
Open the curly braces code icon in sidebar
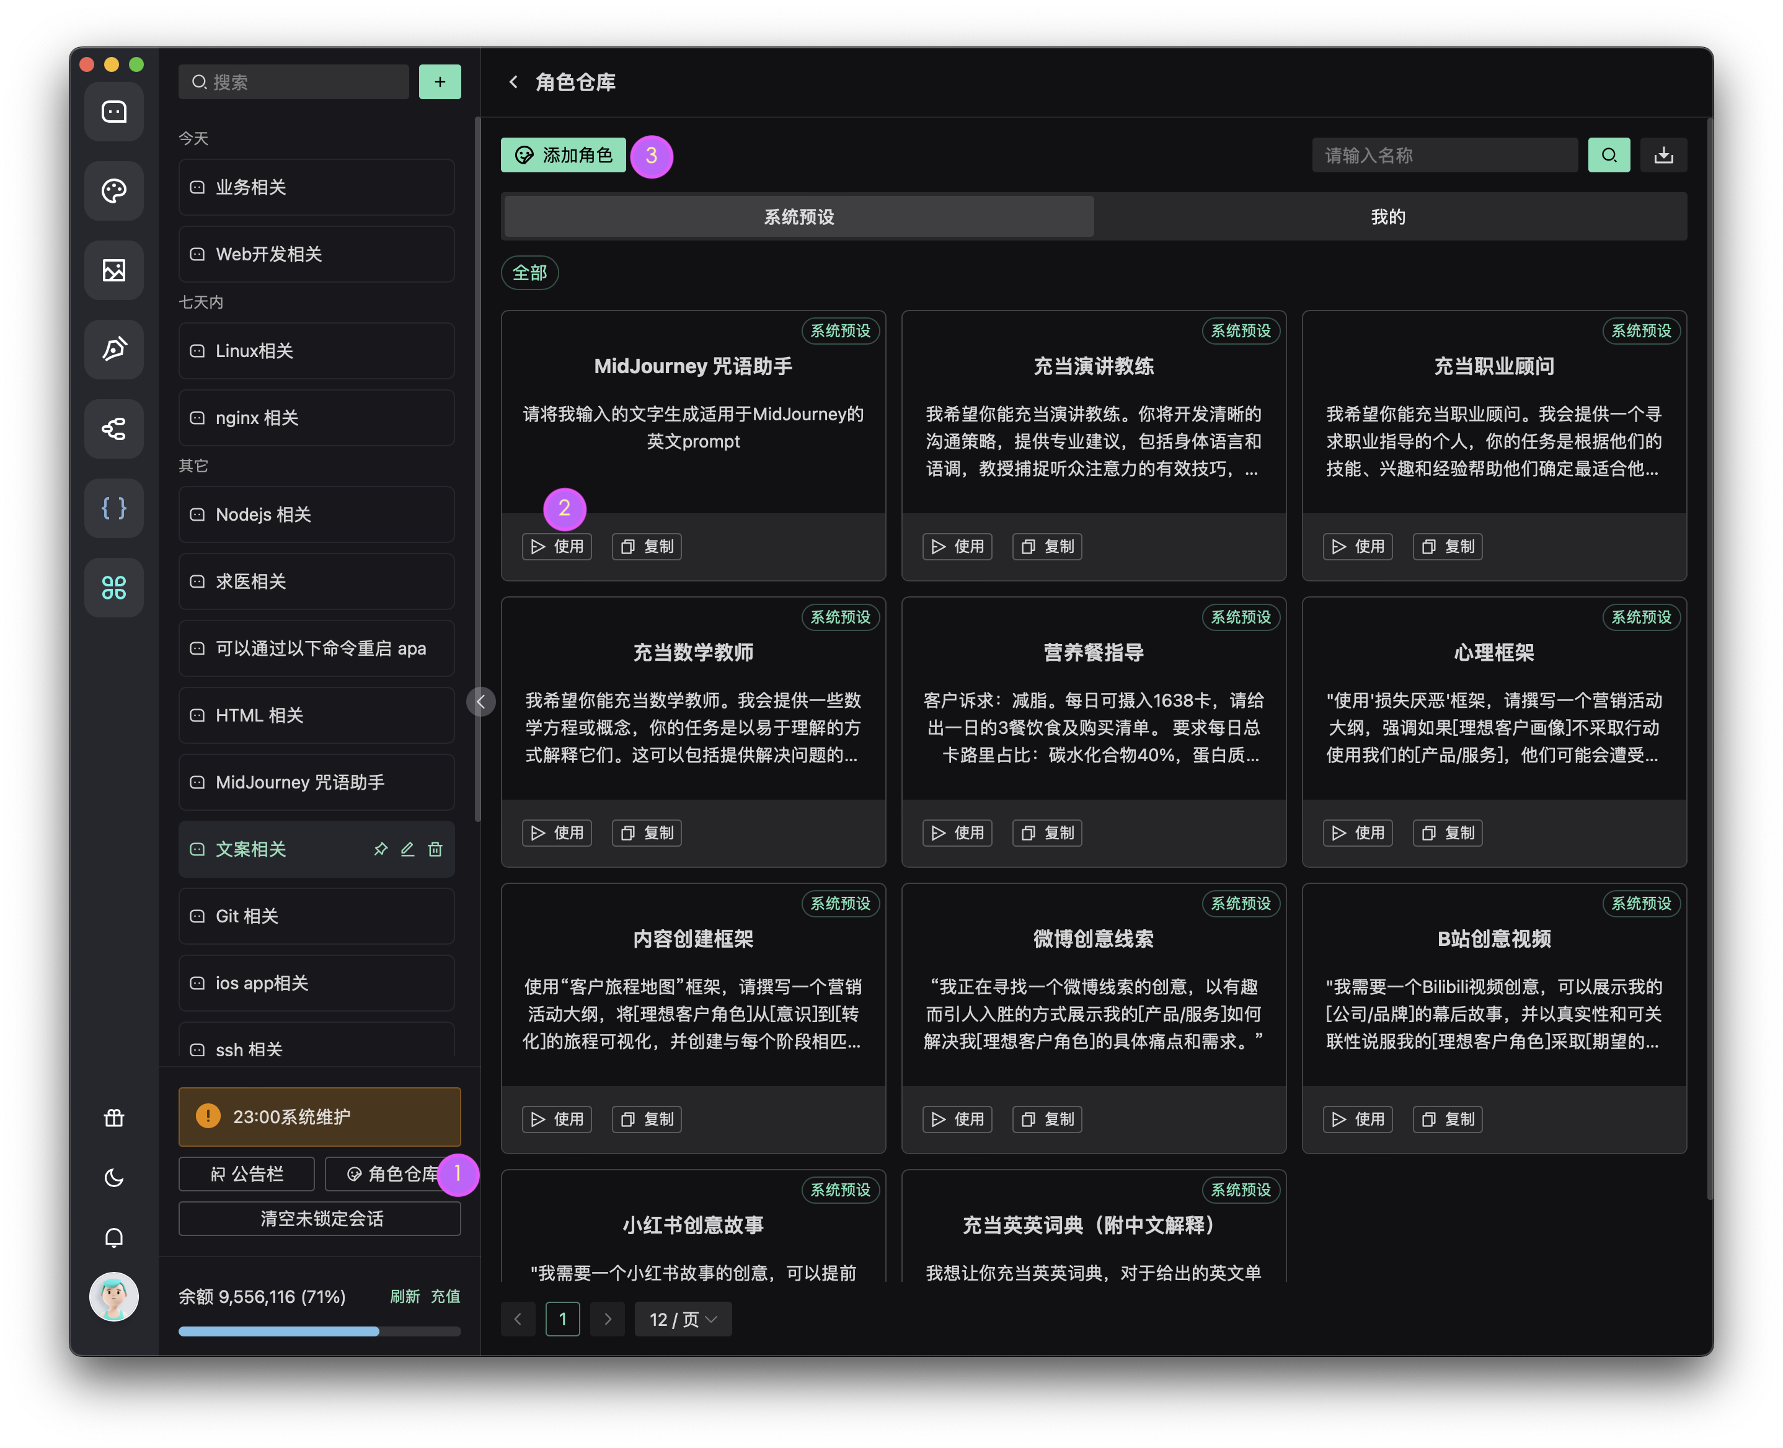coord(113,508)
